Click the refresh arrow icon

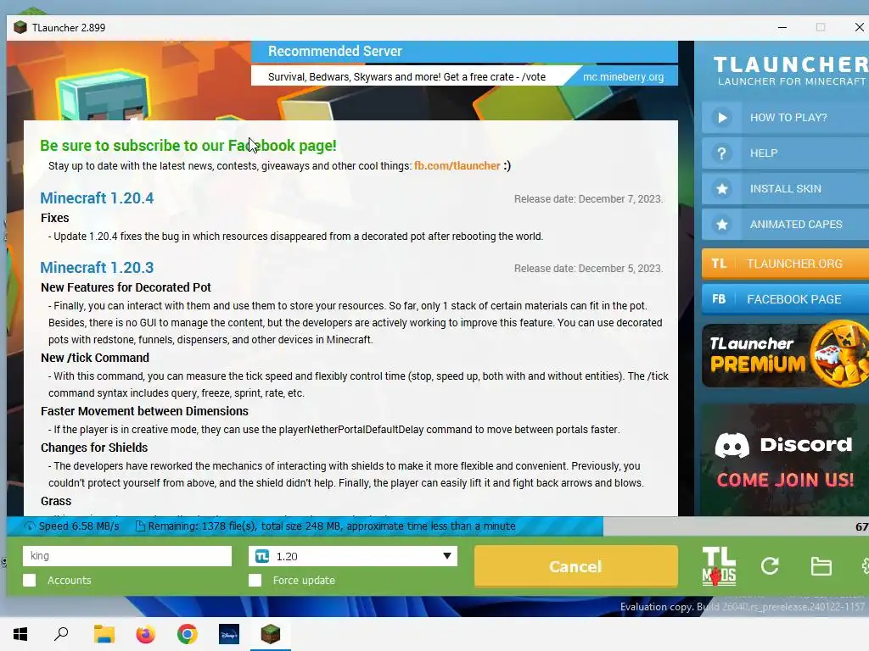click(x=770, y=565)
